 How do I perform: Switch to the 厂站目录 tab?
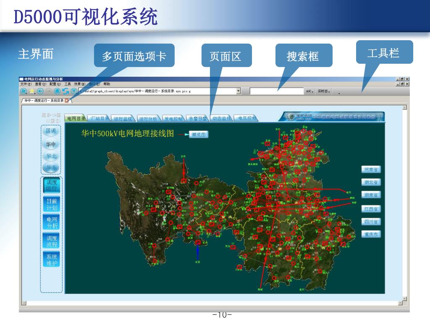100,118
